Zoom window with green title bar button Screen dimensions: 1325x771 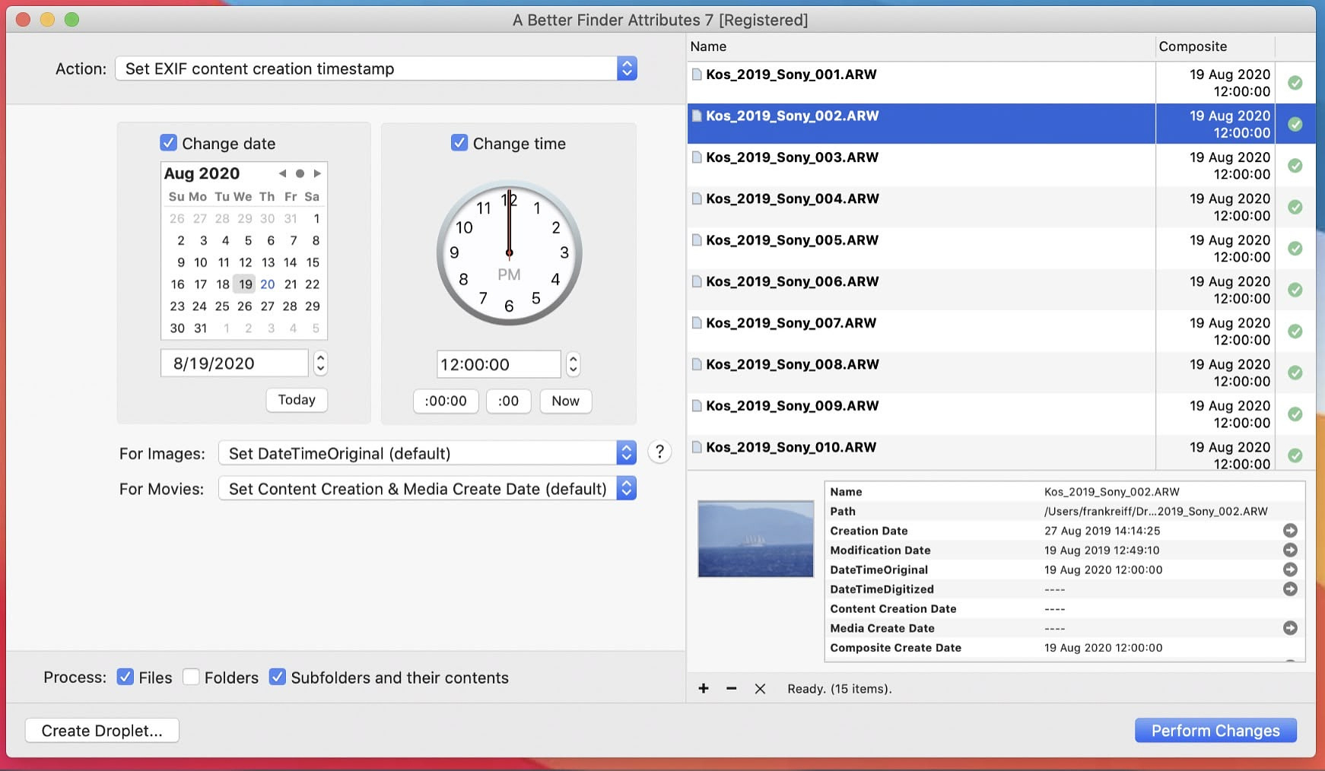[71, 20]
